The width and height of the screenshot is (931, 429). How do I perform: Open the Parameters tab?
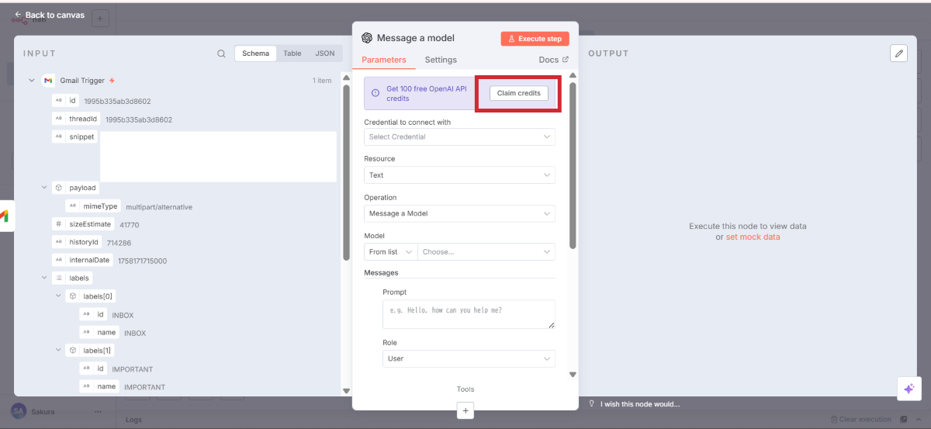(x=383, y=60)
